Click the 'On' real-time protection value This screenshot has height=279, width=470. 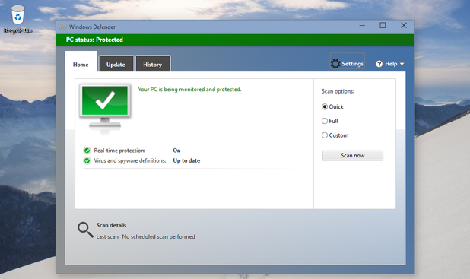(176, 151)
